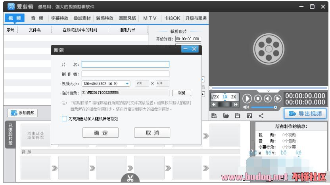Minimize the 爱剪辑 main window
This screenshot has height=185, width=330.
pos(301,6)
